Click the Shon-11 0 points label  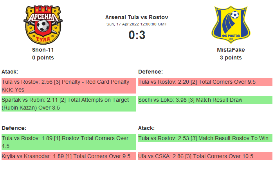43,58
